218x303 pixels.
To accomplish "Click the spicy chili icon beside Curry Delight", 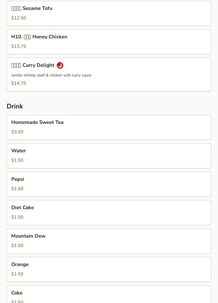I will 60,65.
